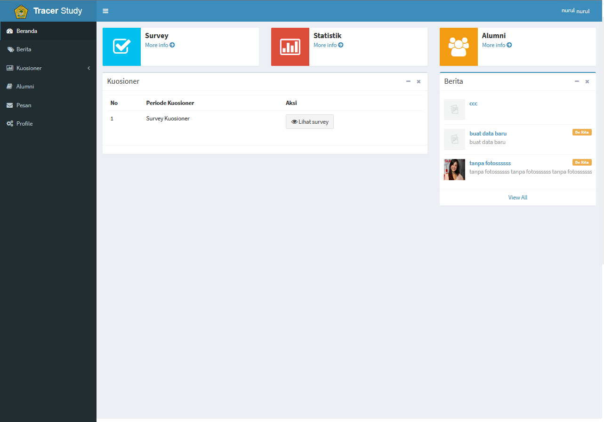Click the Kuosioner panel title text
This screenshot has height=422, width=604.
pos(123,81)
